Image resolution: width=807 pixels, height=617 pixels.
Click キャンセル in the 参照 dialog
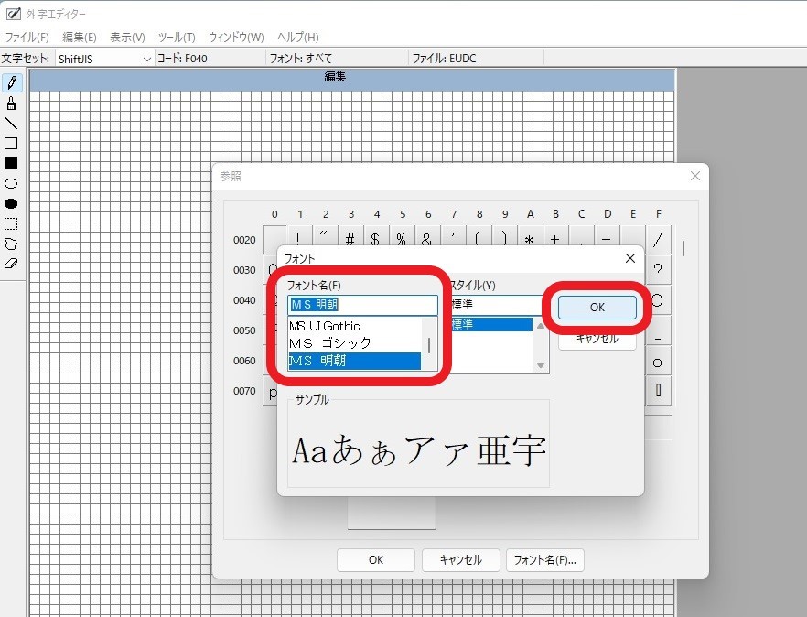460,560
